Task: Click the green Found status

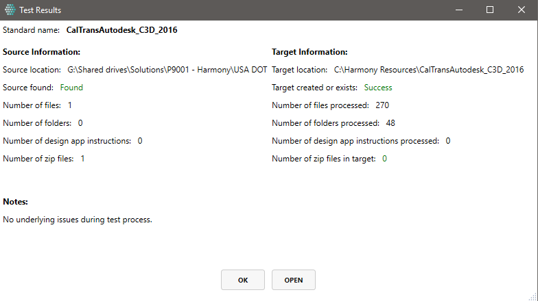Action: 71,88
